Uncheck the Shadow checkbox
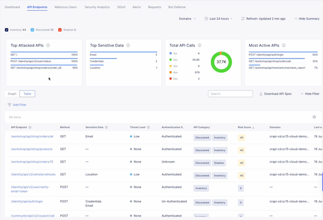Image resolution: width=323 pixels, height=220 pixels. coord(60,30)
